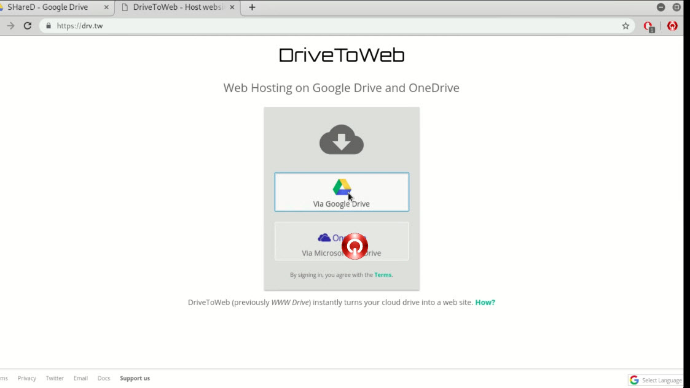Click the DriveToWeb logo heading
The height and width of the screenshot is (388, 690).
click(x=342, y=55)
